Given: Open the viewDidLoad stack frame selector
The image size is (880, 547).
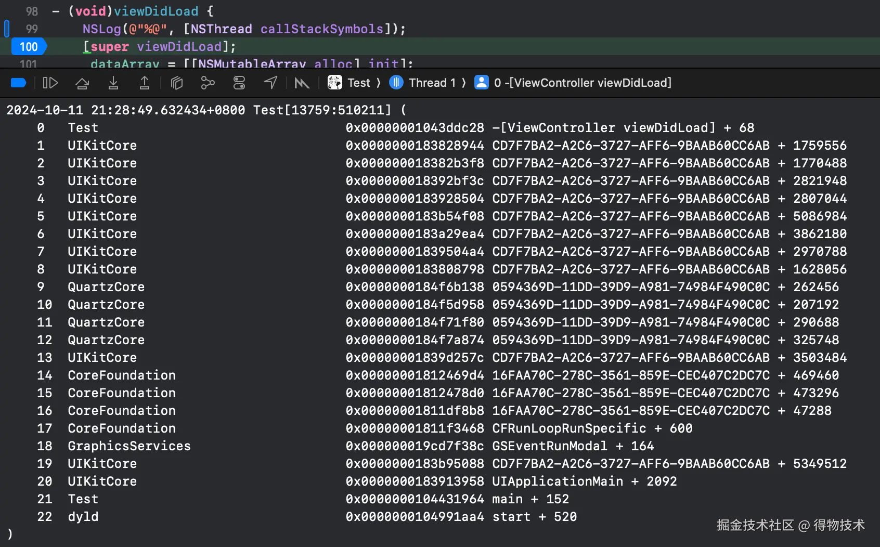Looking at the screenshot, I should point(583,83).
